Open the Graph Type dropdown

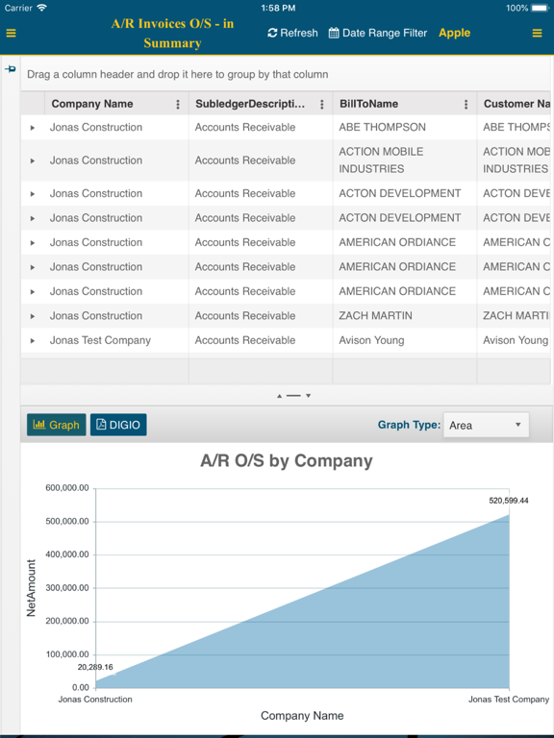coord(486,425)
